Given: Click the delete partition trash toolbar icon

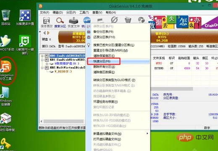Looking at the screenshot, I should (x=128, y=20).
